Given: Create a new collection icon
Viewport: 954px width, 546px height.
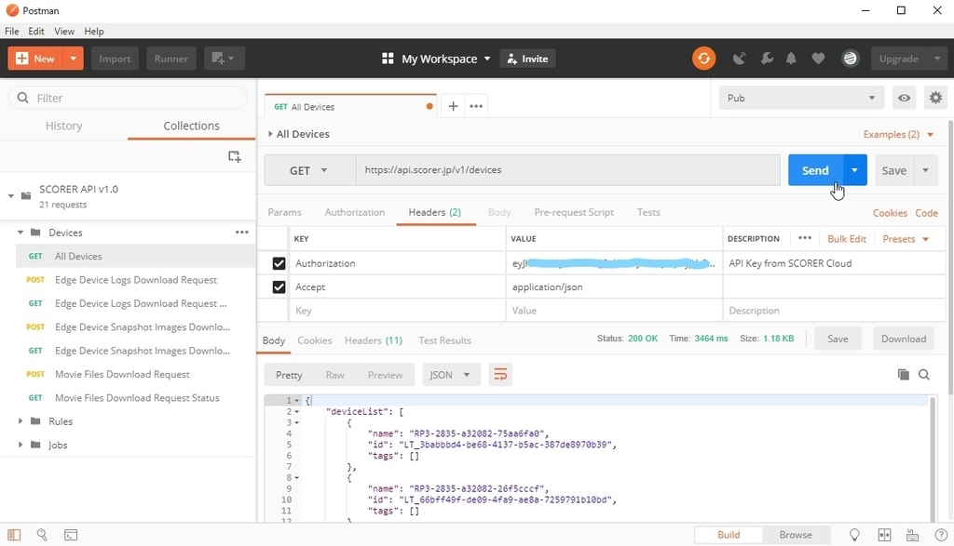Looking at the screenshot, I should click(x=234, y=156).
